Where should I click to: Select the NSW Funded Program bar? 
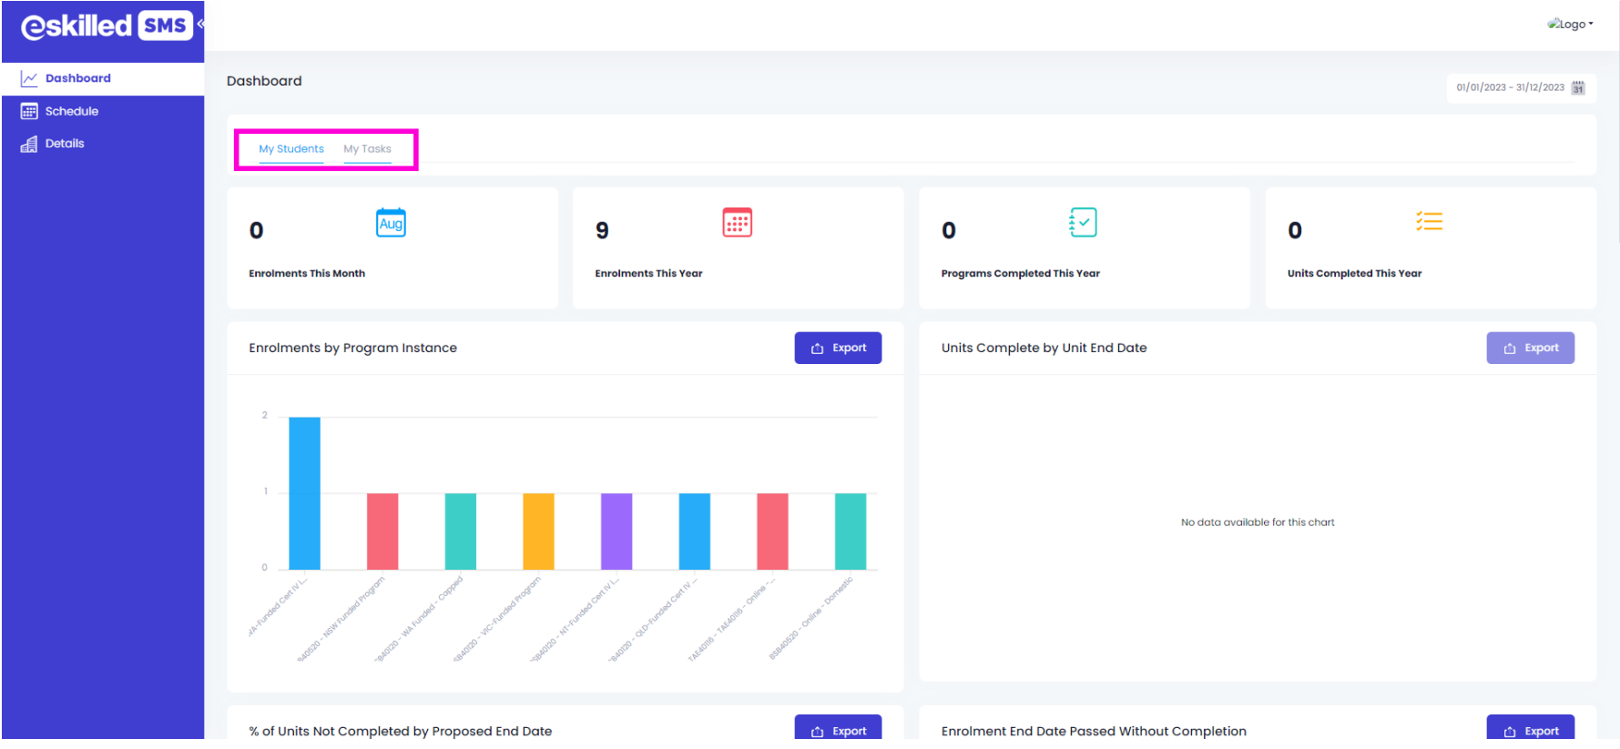(x=382, y=531)
